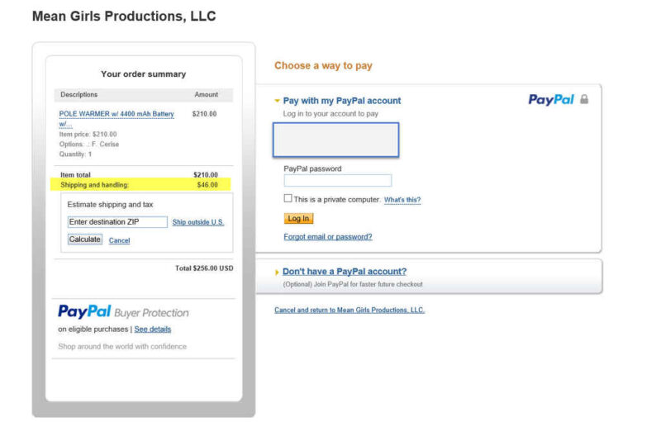Collapse the Pay with my PayPal account arrow
Viewport: 661px width, 422px height.
pyautogui.click(x=277, y=101)
